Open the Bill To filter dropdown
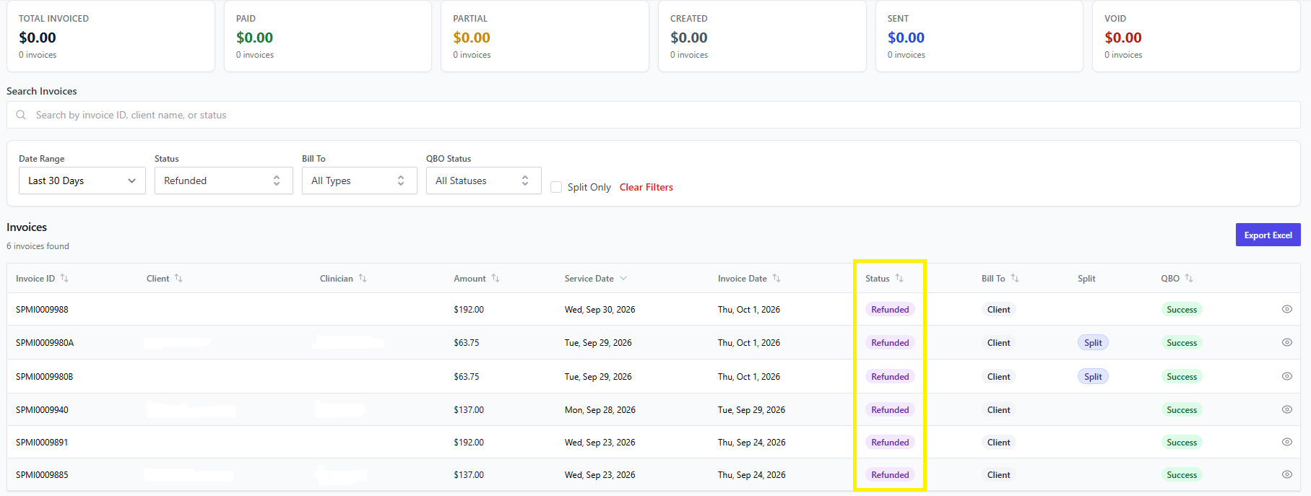The image size is (1311, 496). point(360,180)
